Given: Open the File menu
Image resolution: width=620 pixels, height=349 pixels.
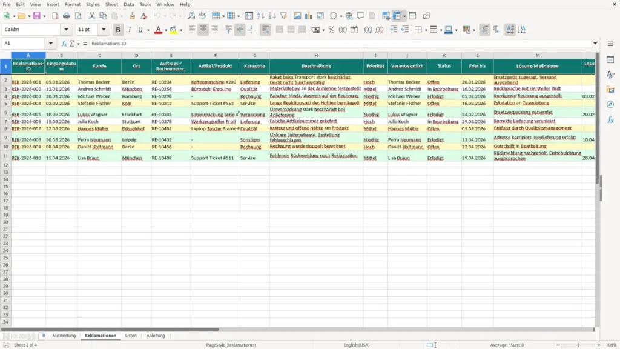Looking at the screenshot, I should 7,4.
